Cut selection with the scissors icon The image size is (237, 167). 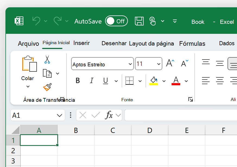(47, 59)
